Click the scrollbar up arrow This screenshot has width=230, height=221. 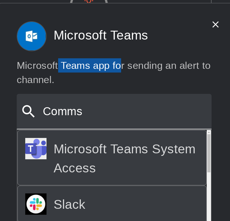click(209, 132)
